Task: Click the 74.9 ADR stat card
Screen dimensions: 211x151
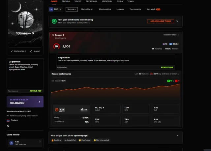Action: pyautogui.click(x=136, y=121)
